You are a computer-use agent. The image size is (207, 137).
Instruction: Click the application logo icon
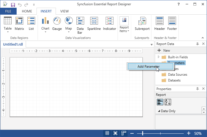coord(5,4)
